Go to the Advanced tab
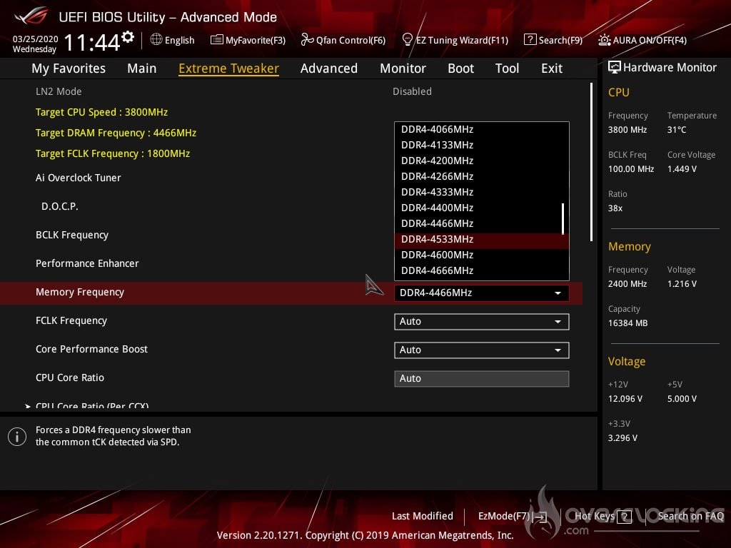Image resolution: width=731 pixels, height=548 pixels. pos(329,68)
